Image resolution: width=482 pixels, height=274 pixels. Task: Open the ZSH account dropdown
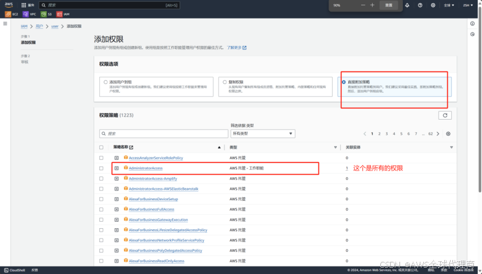click(x=468, y=5)
